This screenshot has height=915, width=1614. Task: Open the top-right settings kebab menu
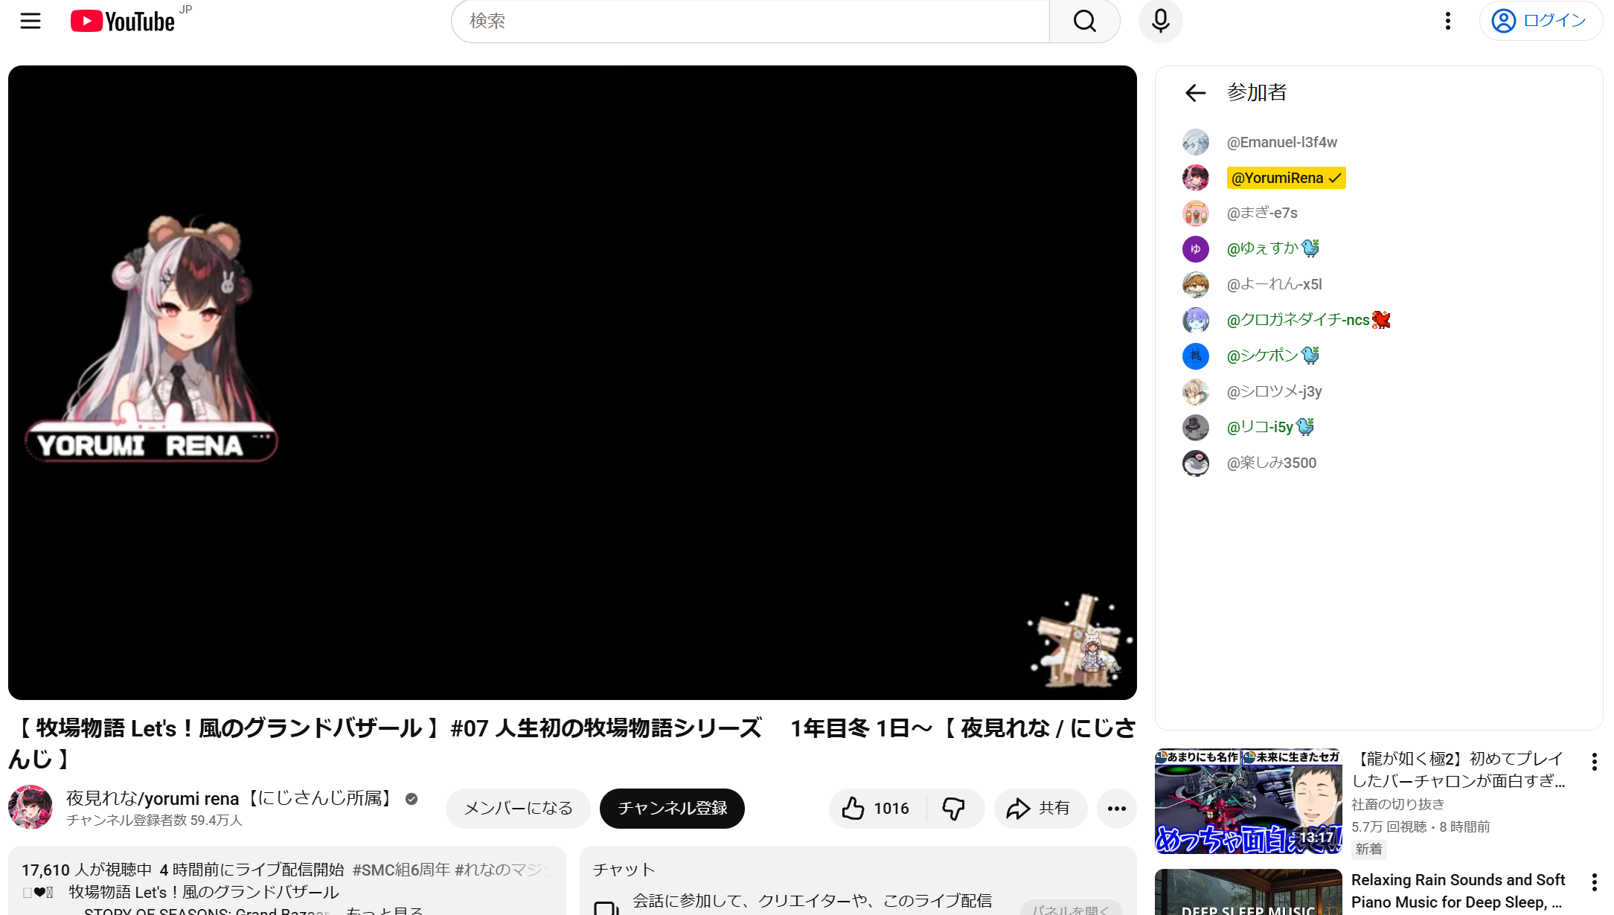pos(1447,21)
